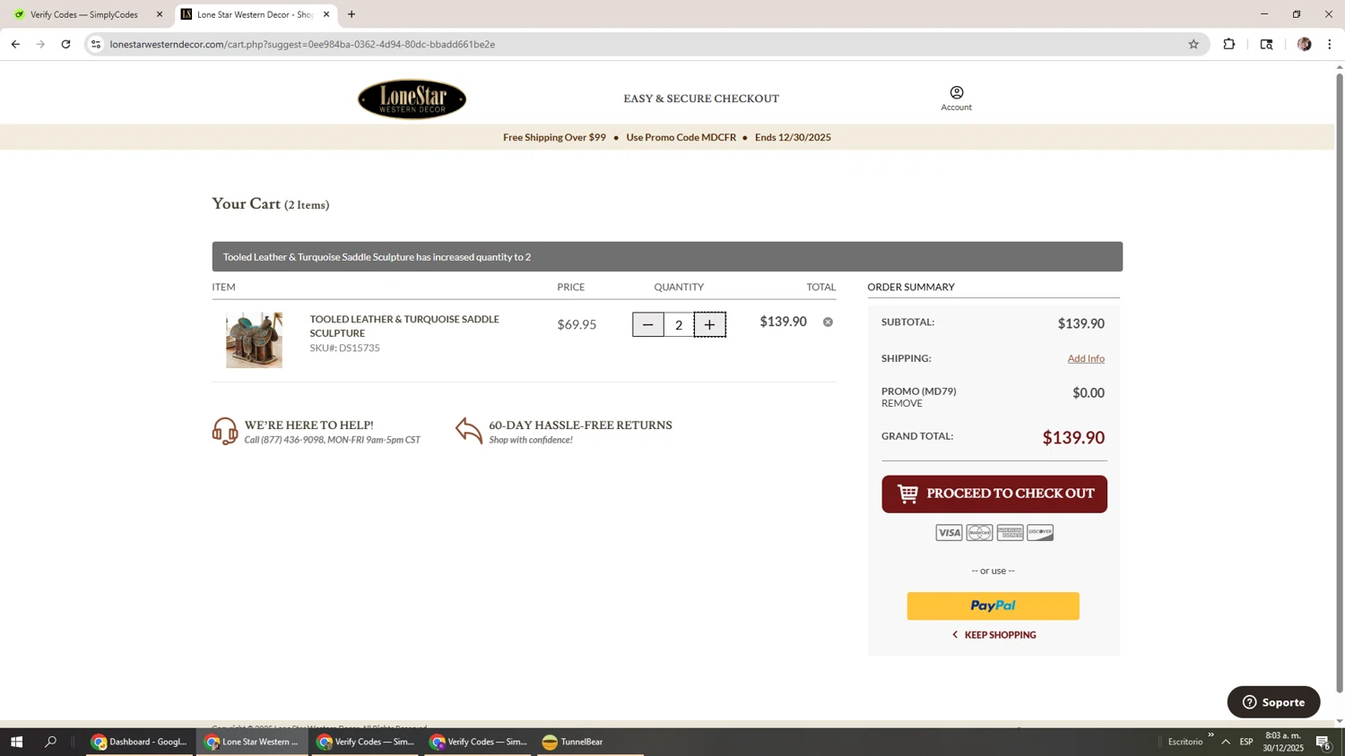Open Tooled Leather & Turquoise Saddle Sculpture link

[404, 326]
